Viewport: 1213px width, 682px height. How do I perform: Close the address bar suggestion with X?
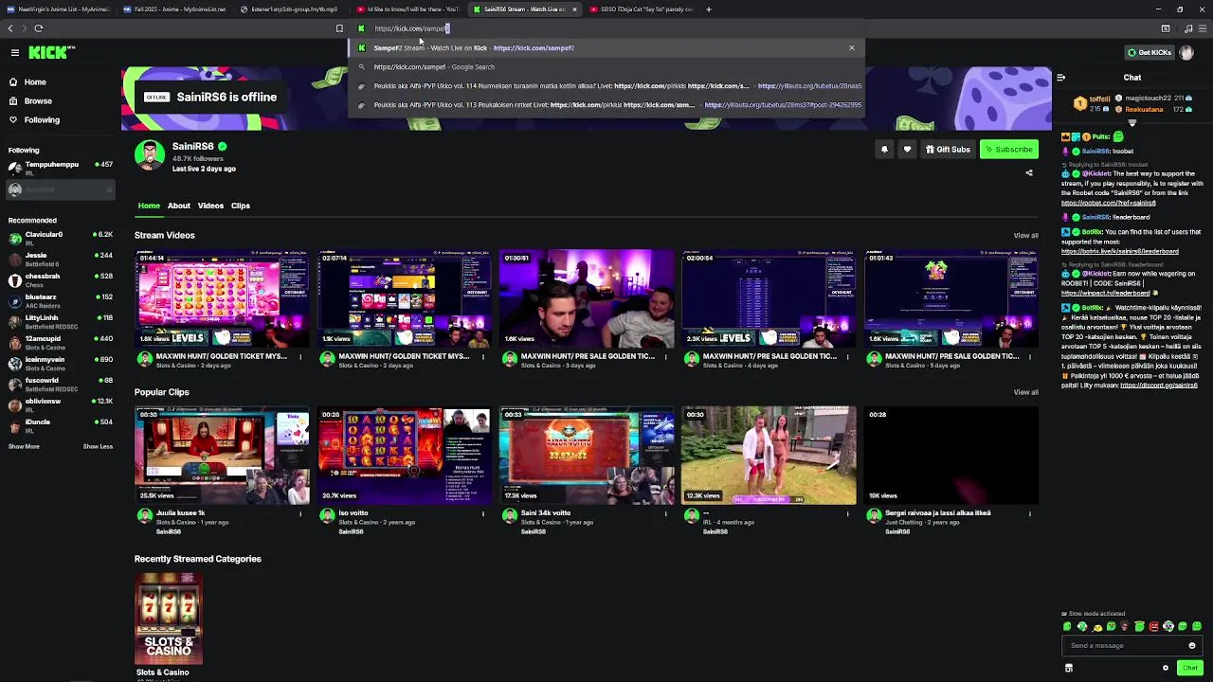click(x=851, y=47)
